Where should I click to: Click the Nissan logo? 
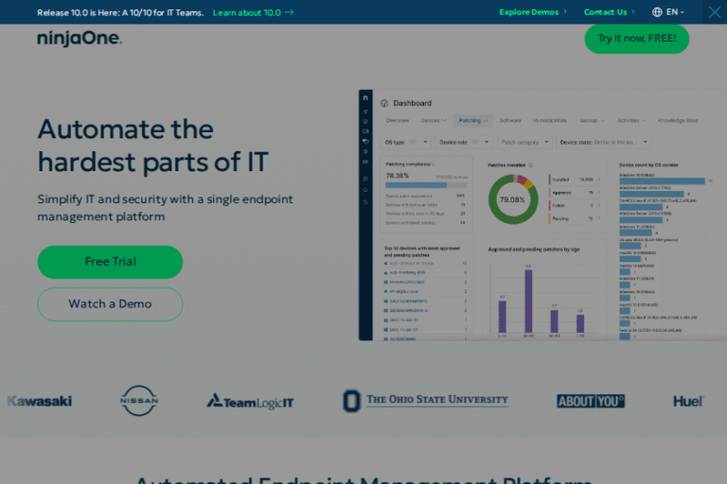[x=139, y=401]
